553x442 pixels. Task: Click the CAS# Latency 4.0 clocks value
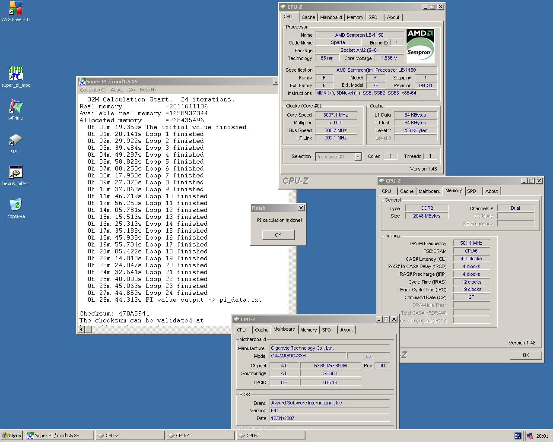click(x=471, y=259)
